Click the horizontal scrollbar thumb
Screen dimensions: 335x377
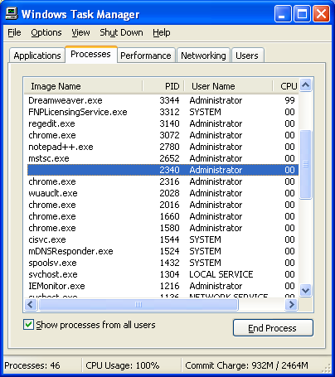(138, 305)
